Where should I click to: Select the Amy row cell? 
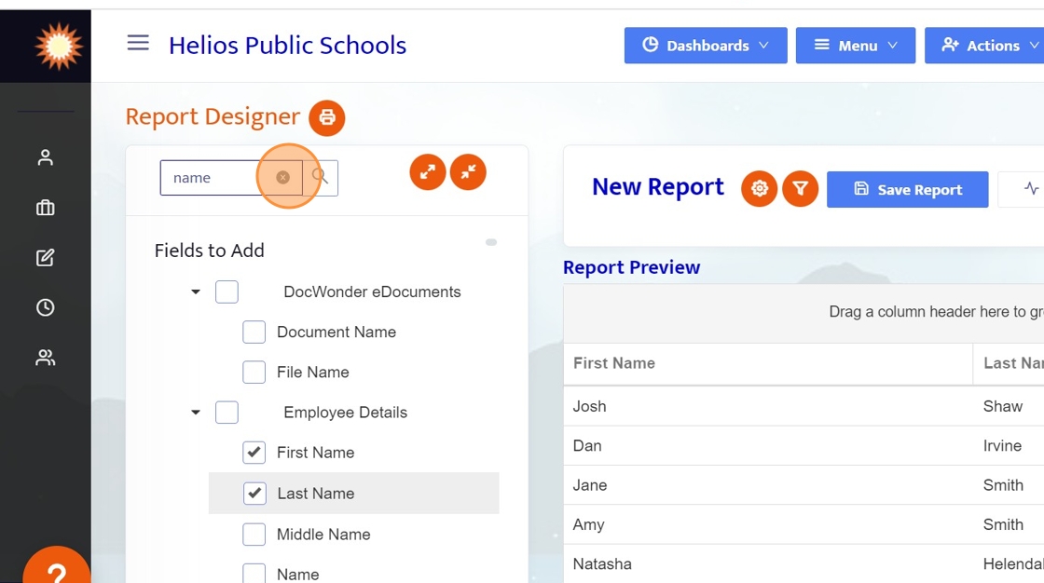point(768,524)
